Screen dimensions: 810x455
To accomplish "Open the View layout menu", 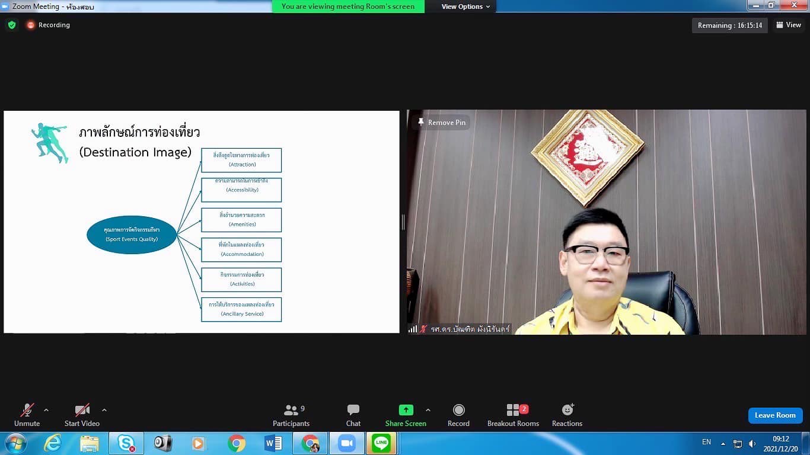I will (789, 25).
